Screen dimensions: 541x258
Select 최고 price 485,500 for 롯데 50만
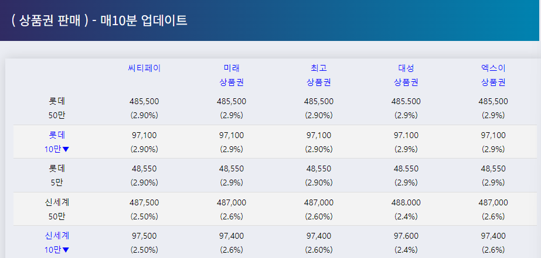click(319, 102)
